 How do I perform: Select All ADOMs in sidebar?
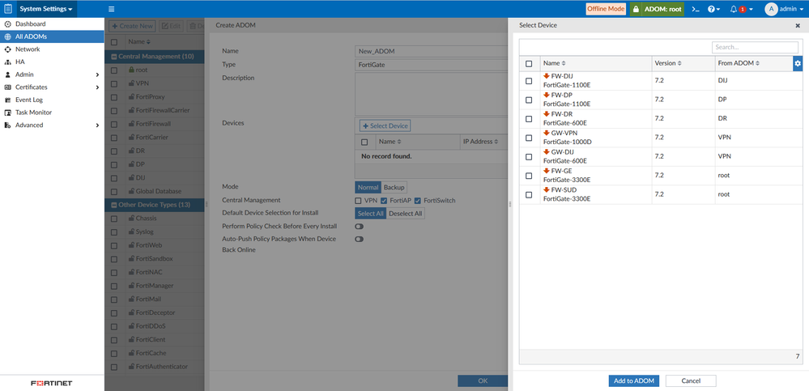click(x=52, y=36)
